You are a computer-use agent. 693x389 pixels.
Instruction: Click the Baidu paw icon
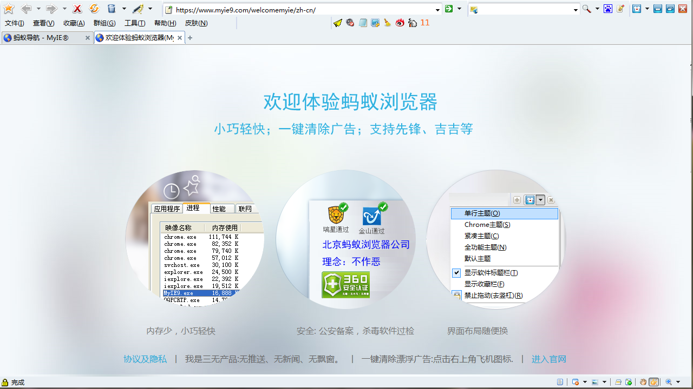click(x=608, y=9)
